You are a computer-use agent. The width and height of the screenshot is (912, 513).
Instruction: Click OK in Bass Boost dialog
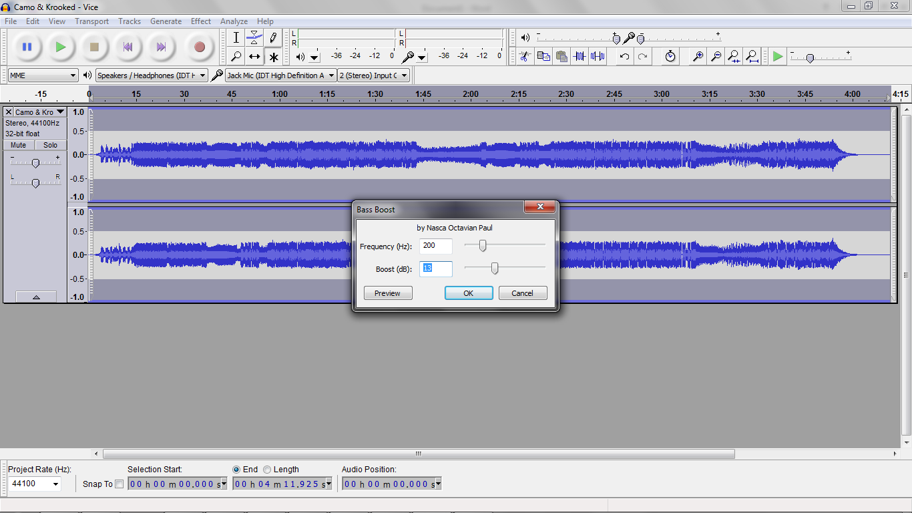(469, 293)
